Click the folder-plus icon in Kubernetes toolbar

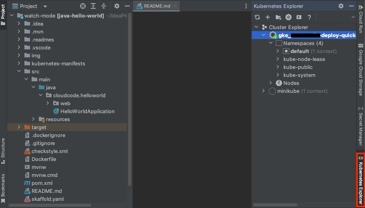pyautogui.click(x=278, y=17)
